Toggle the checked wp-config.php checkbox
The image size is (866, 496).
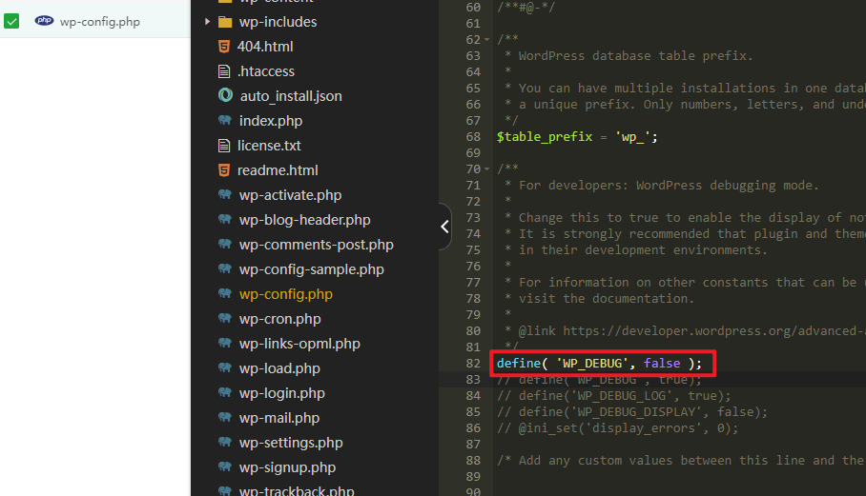tap(11, 22)
